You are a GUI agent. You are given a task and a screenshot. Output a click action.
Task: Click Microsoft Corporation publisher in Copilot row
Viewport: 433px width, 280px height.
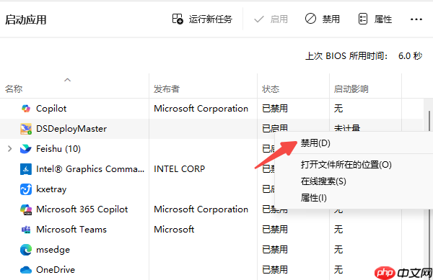pyautogui.click(x=201, y=109)
